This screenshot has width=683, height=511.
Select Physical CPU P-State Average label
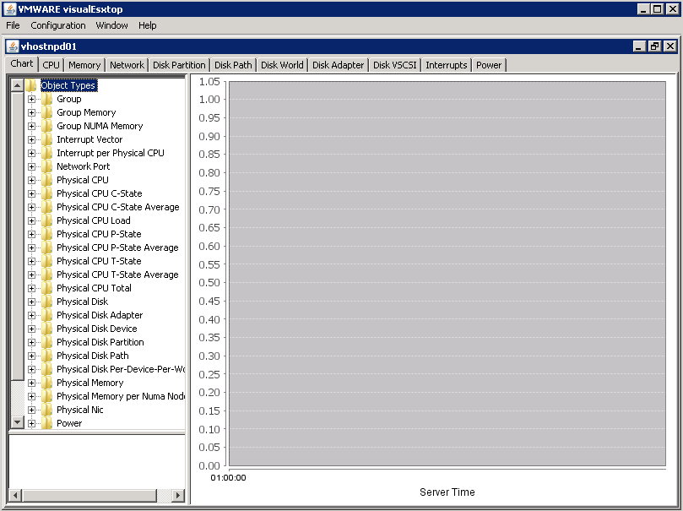pyautogui.click(x=117, y=247)
